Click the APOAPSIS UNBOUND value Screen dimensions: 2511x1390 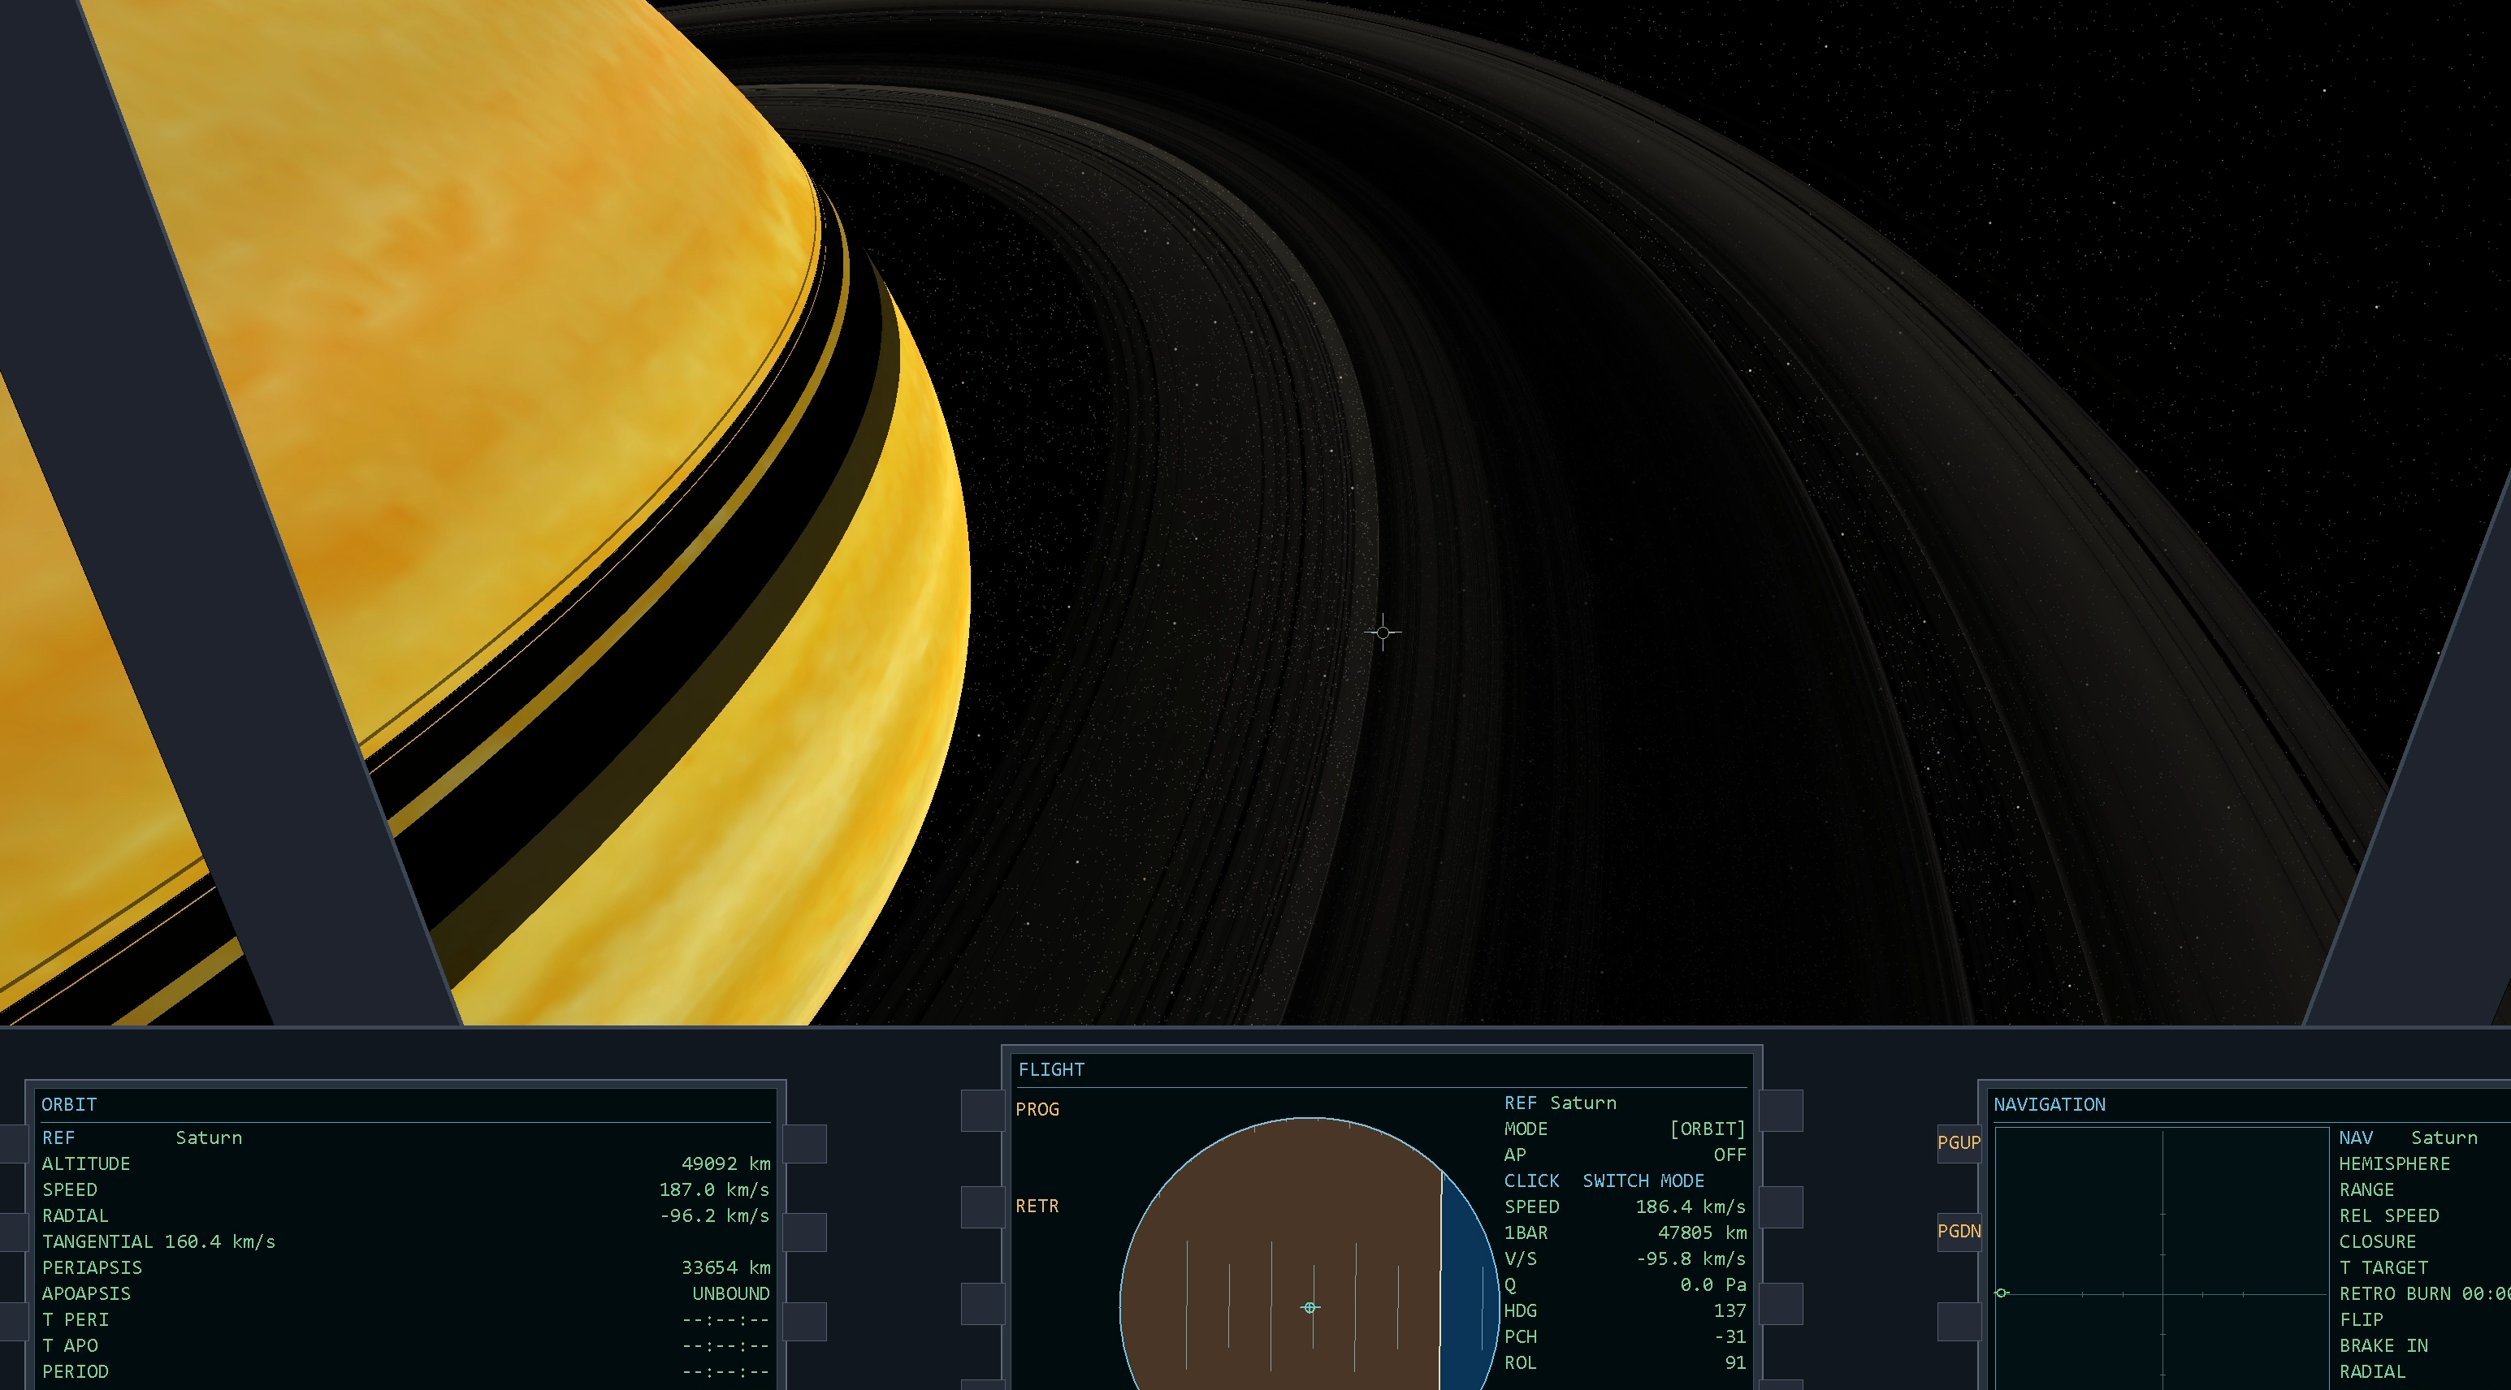(x=731, y=1293)
